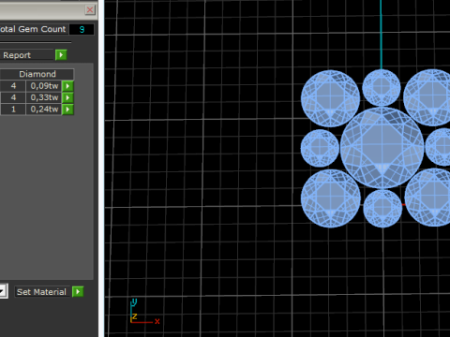Select the 0,24tw weight cell
This screenshot has width=450, height=337.
pos(44,110)
